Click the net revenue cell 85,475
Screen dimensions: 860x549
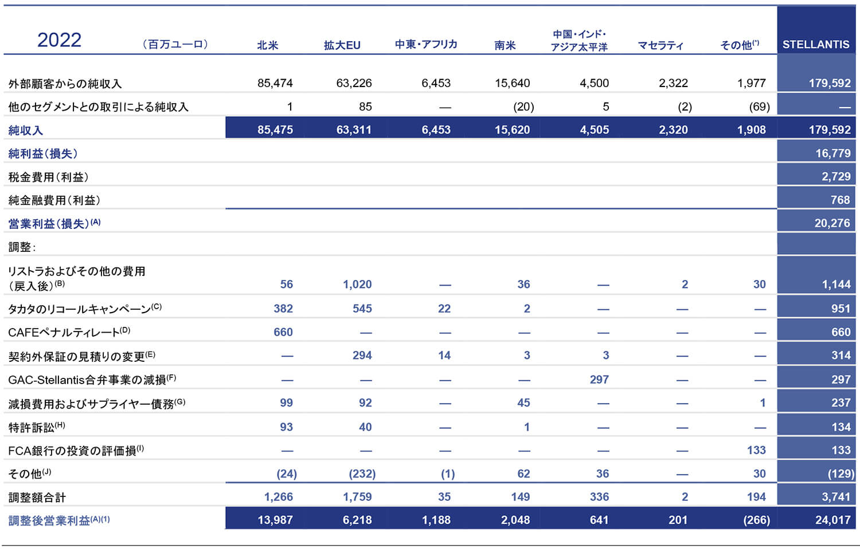point(275,130)
